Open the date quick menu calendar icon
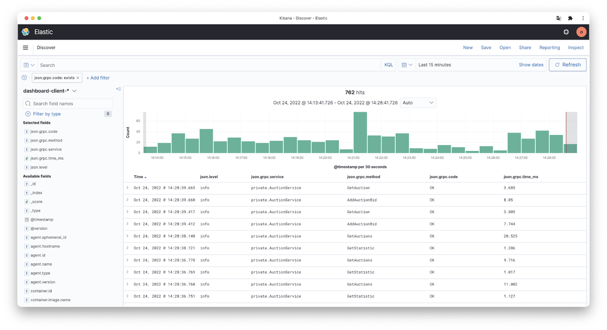This screenshot has height=330, width=607. (x=407, y=65)
